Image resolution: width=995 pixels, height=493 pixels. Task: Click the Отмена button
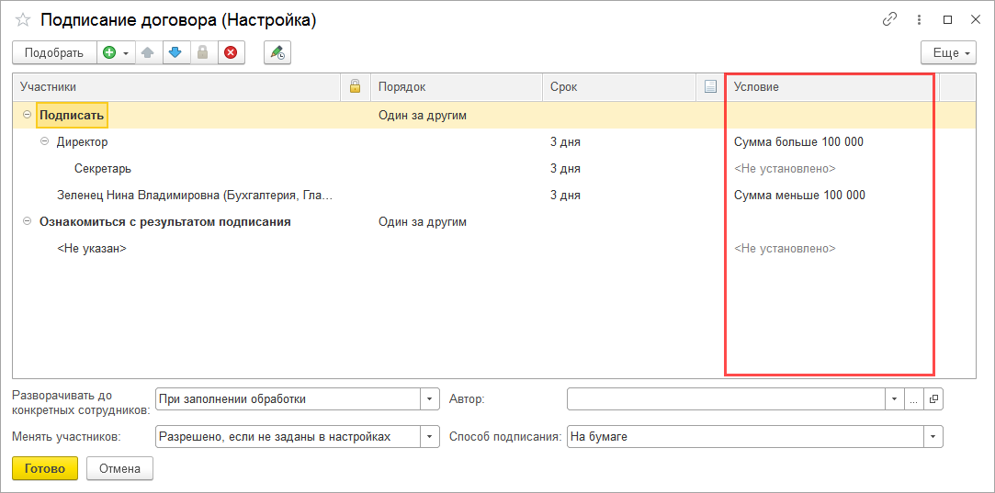119,469
